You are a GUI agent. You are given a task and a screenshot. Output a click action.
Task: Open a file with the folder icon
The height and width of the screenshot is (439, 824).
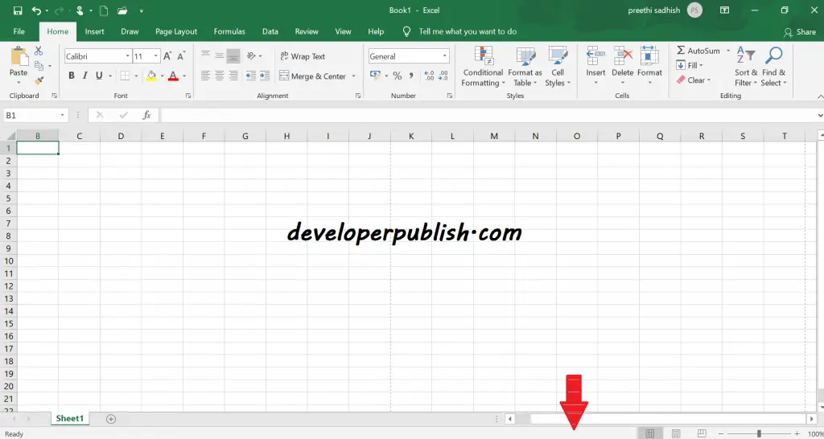coord(122,10)
